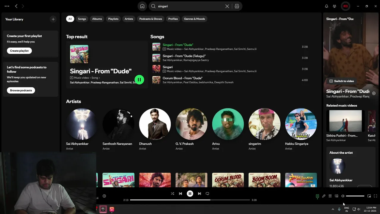Open G. V. Prakash artist profile
The image size is (380, 214).
point(191,124)
